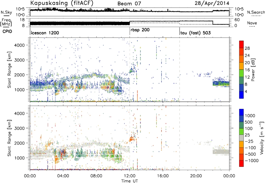Click the left '10^5' noise axis tick

click(x=20, y=9)
